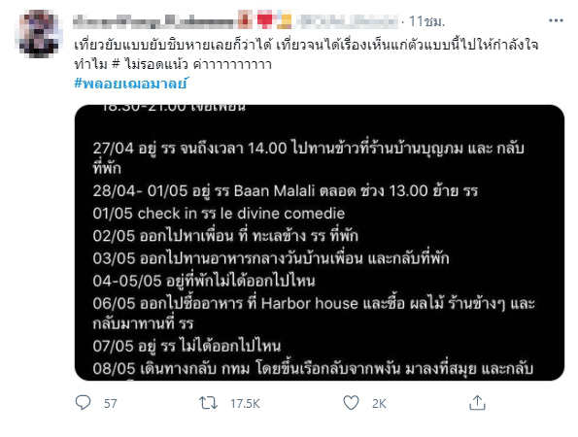Open the three-dot more options menu
Screen dimensions: 578x437
click(556, 20)
